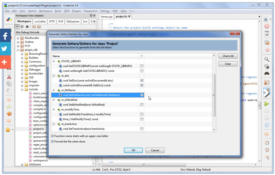Open the Plugins menu
The width and height of the screenshot is (275, 175).
click(76, 11)
